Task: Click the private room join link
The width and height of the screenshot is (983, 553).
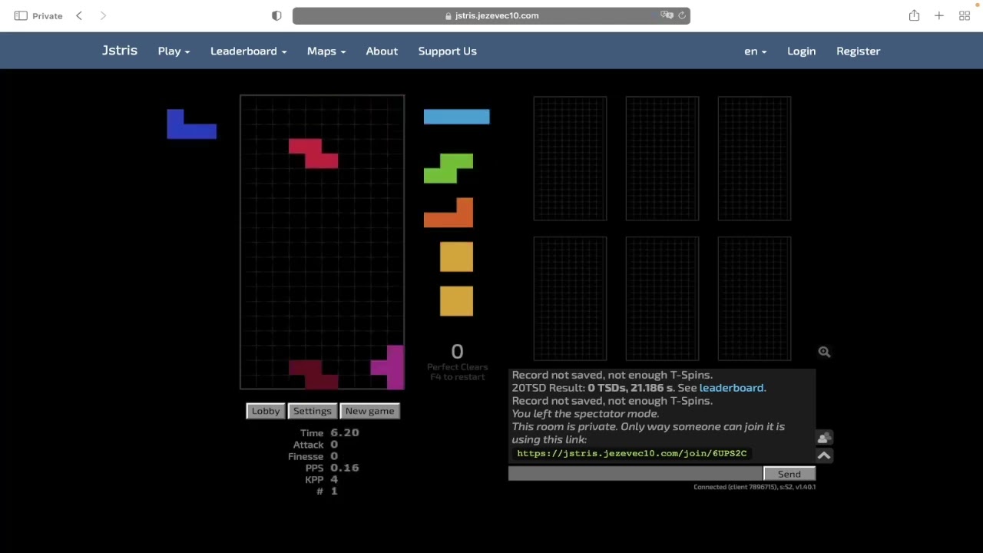Action: click(x=631, y=453)
